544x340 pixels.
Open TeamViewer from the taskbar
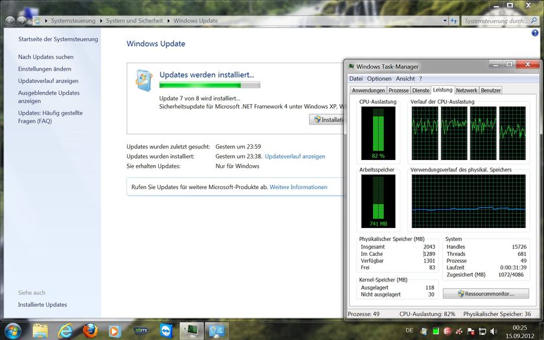(166, 331)
